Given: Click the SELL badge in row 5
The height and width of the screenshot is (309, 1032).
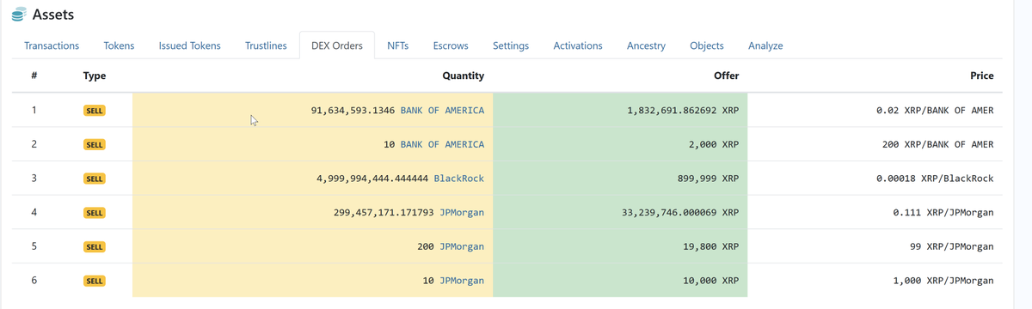Looking at the screenshot, I should pyautogui.click(x=95, y=247).
